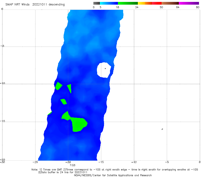Click the gray 0-5 segment of the color bar

tap(97, 3)
